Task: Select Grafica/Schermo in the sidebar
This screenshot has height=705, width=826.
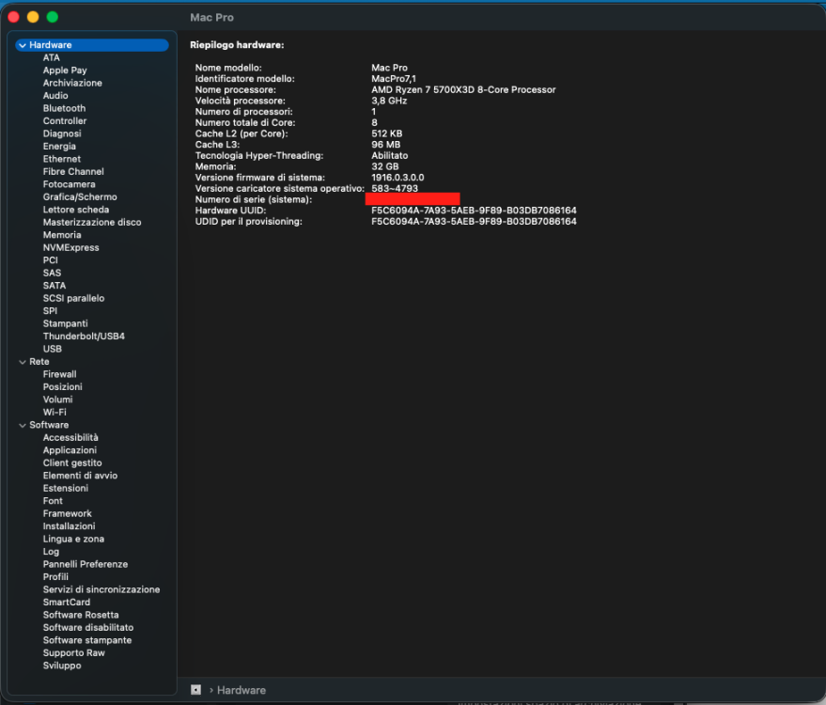Action: pyautogui.click(x=80, y=197)
